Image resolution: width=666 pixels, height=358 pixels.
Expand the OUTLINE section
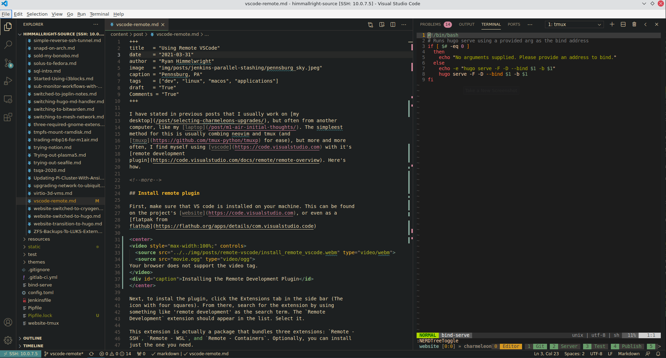point(33,338)
